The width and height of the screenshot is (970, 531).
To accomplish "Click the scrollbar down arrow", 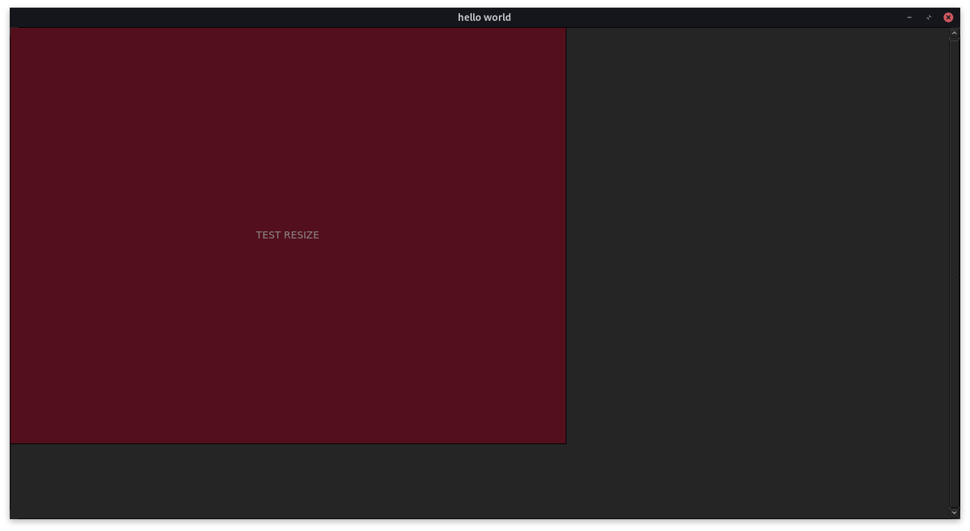I will (x=953, y=512).
